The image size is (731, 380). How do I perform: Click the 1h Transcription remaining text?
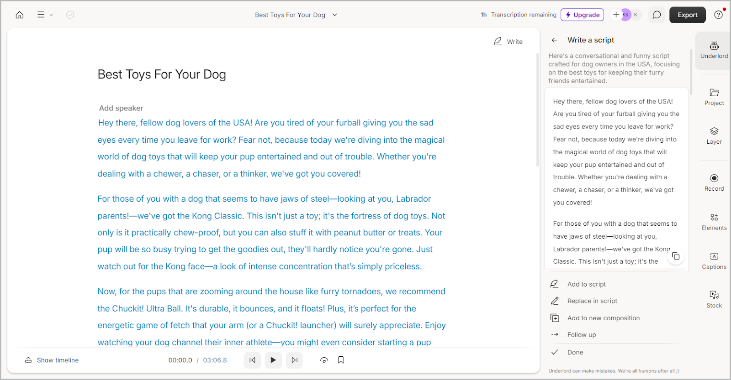519,15
